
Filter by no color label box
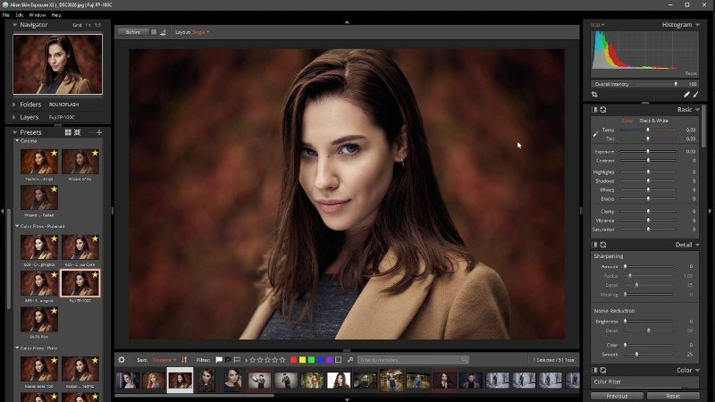point(339,360)
